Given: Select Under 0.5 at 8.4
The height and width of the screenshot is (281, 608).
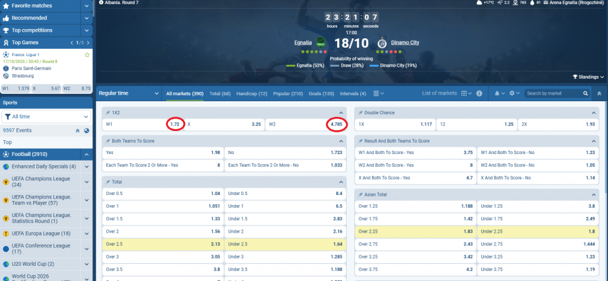Looking at the screenshot, I should (285, 194).
